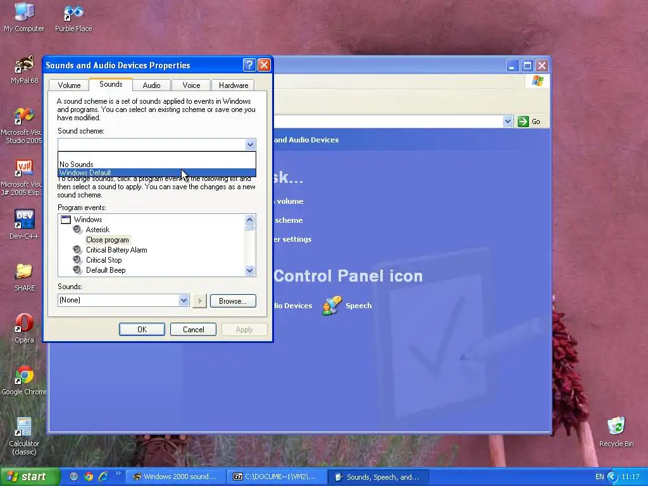Viewport: 648px width, 486px height.
Task: Click the Windows flag logo in Control Panel window
Action: 537,80
